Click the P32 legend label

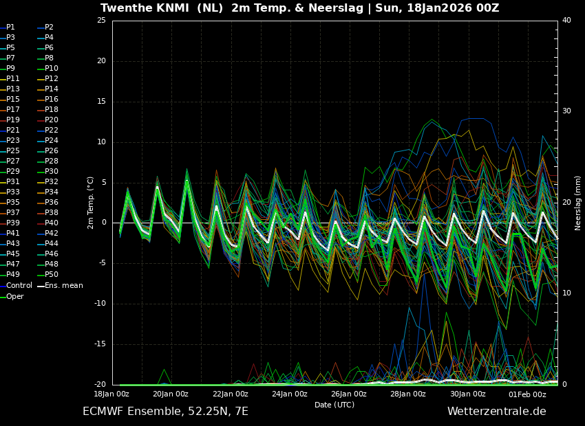click(52, 182)
